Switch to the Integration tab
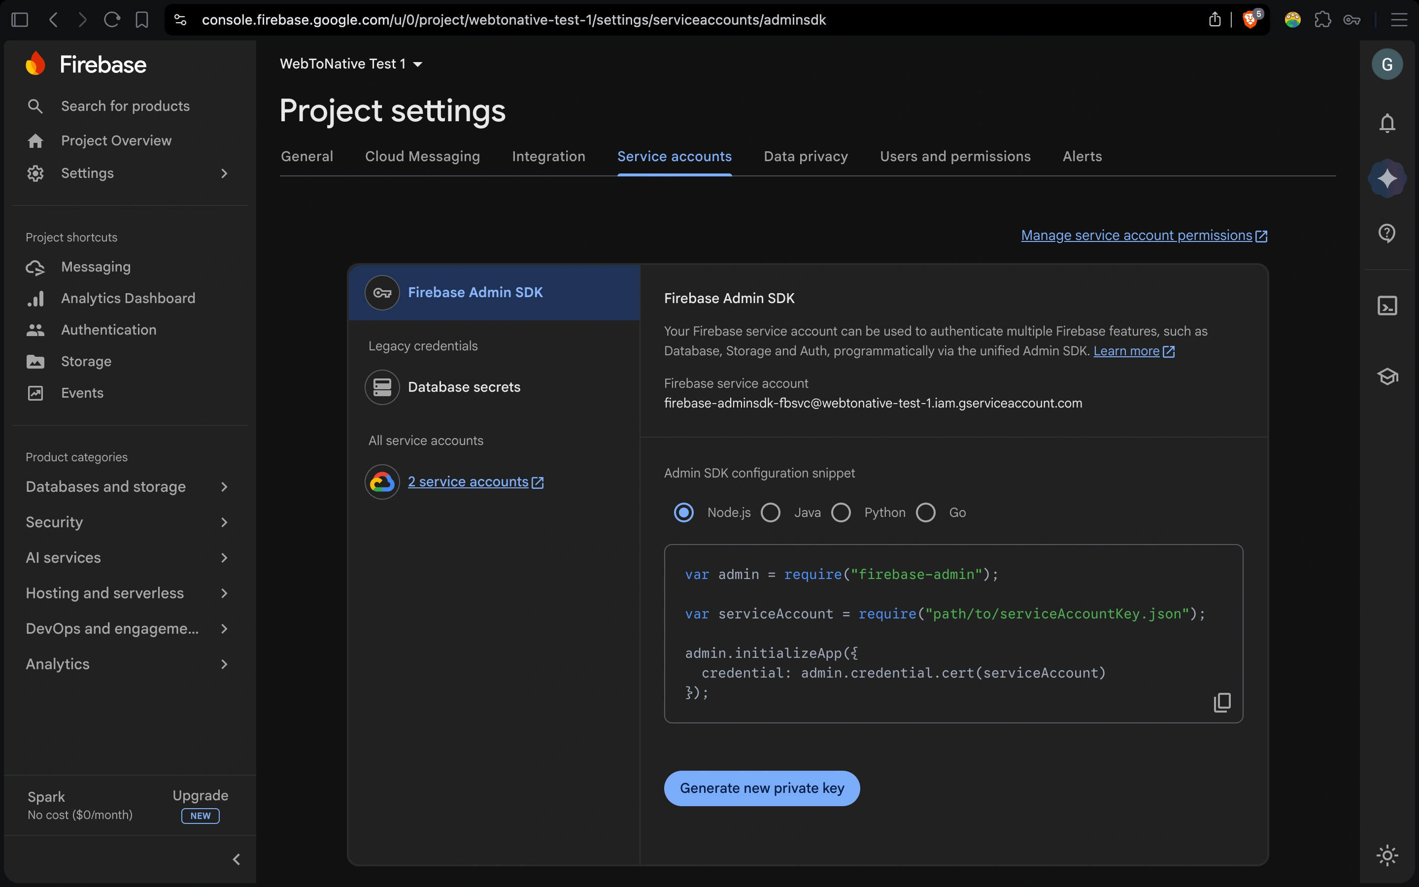This screenshot has height=887, width=1419. 548,157
